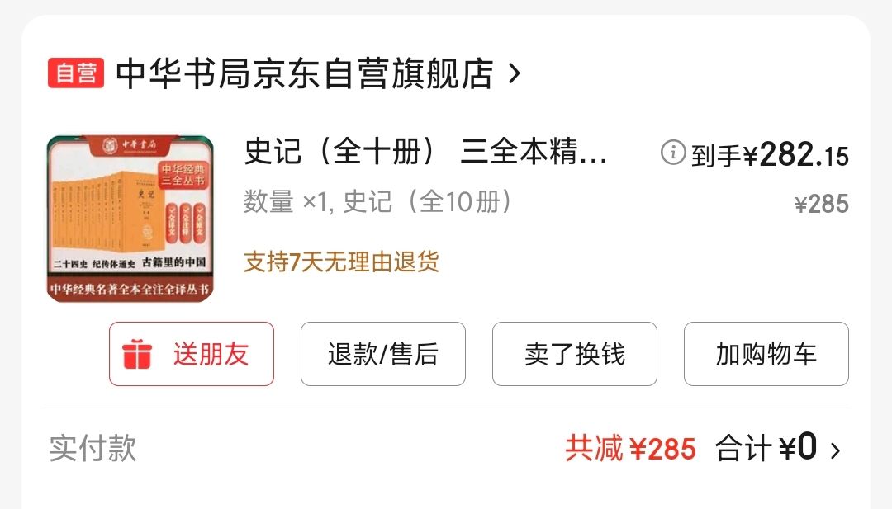The width and height of the screenshot is (892, 509).
Task: Click the red gift icon
Action: point(137,354)
